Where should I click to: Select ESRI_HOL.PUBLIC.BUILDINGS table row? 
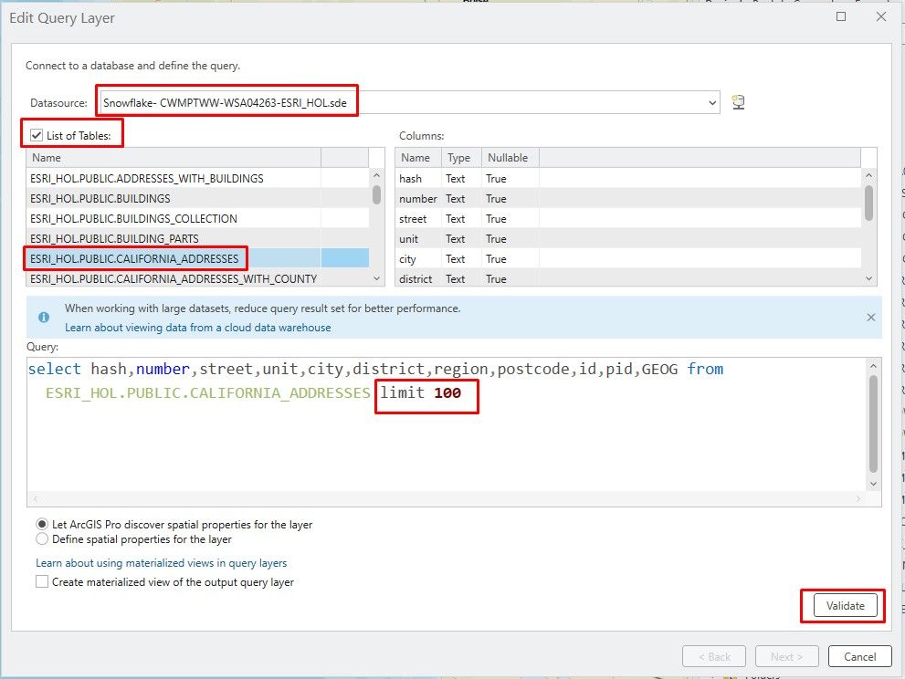coord(197,198)
